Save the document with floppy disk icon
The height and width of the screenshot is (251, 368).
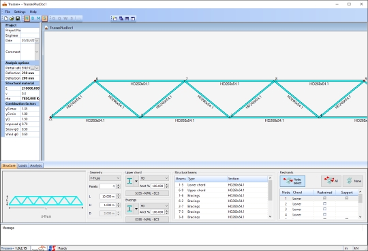(18, 18)
